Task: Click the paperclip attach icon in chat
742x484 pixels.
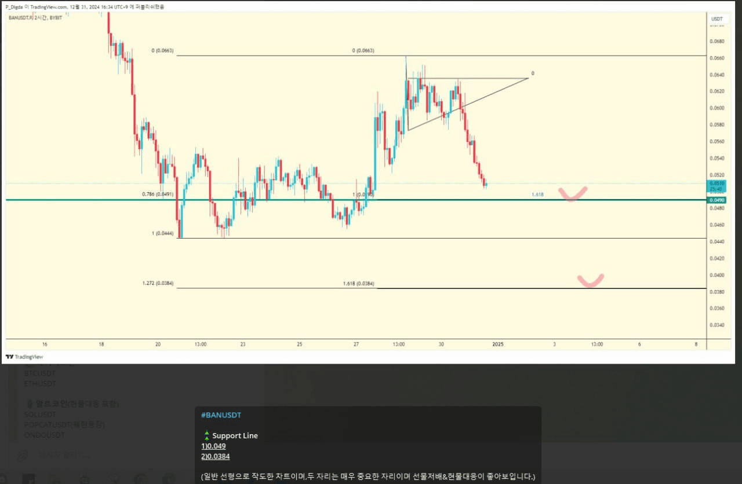Action: (x=21, y=456)
